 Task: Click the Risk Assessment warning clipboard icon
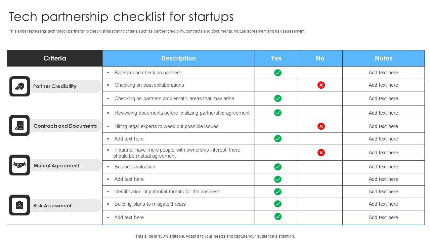(x=19, y=205)
